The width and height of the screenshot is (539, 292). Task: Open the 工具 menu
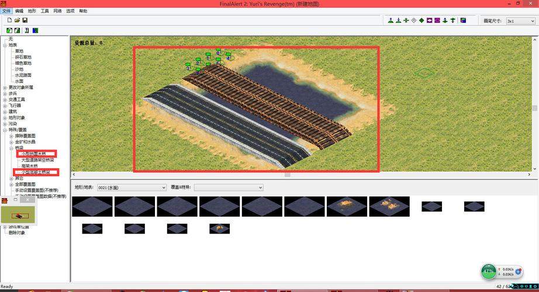[x=44, y=11]
